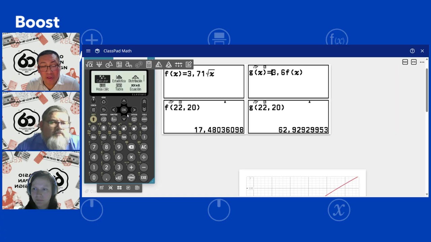Select Tabla mode on calculator screen
This screenshot has height=242, width=431.
tap(119, 87)
